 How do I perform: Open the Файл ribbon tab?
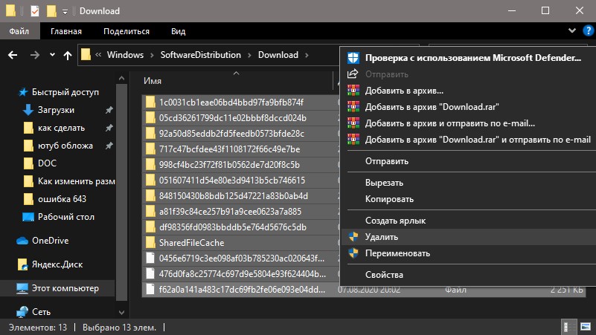tap(19, 31)
